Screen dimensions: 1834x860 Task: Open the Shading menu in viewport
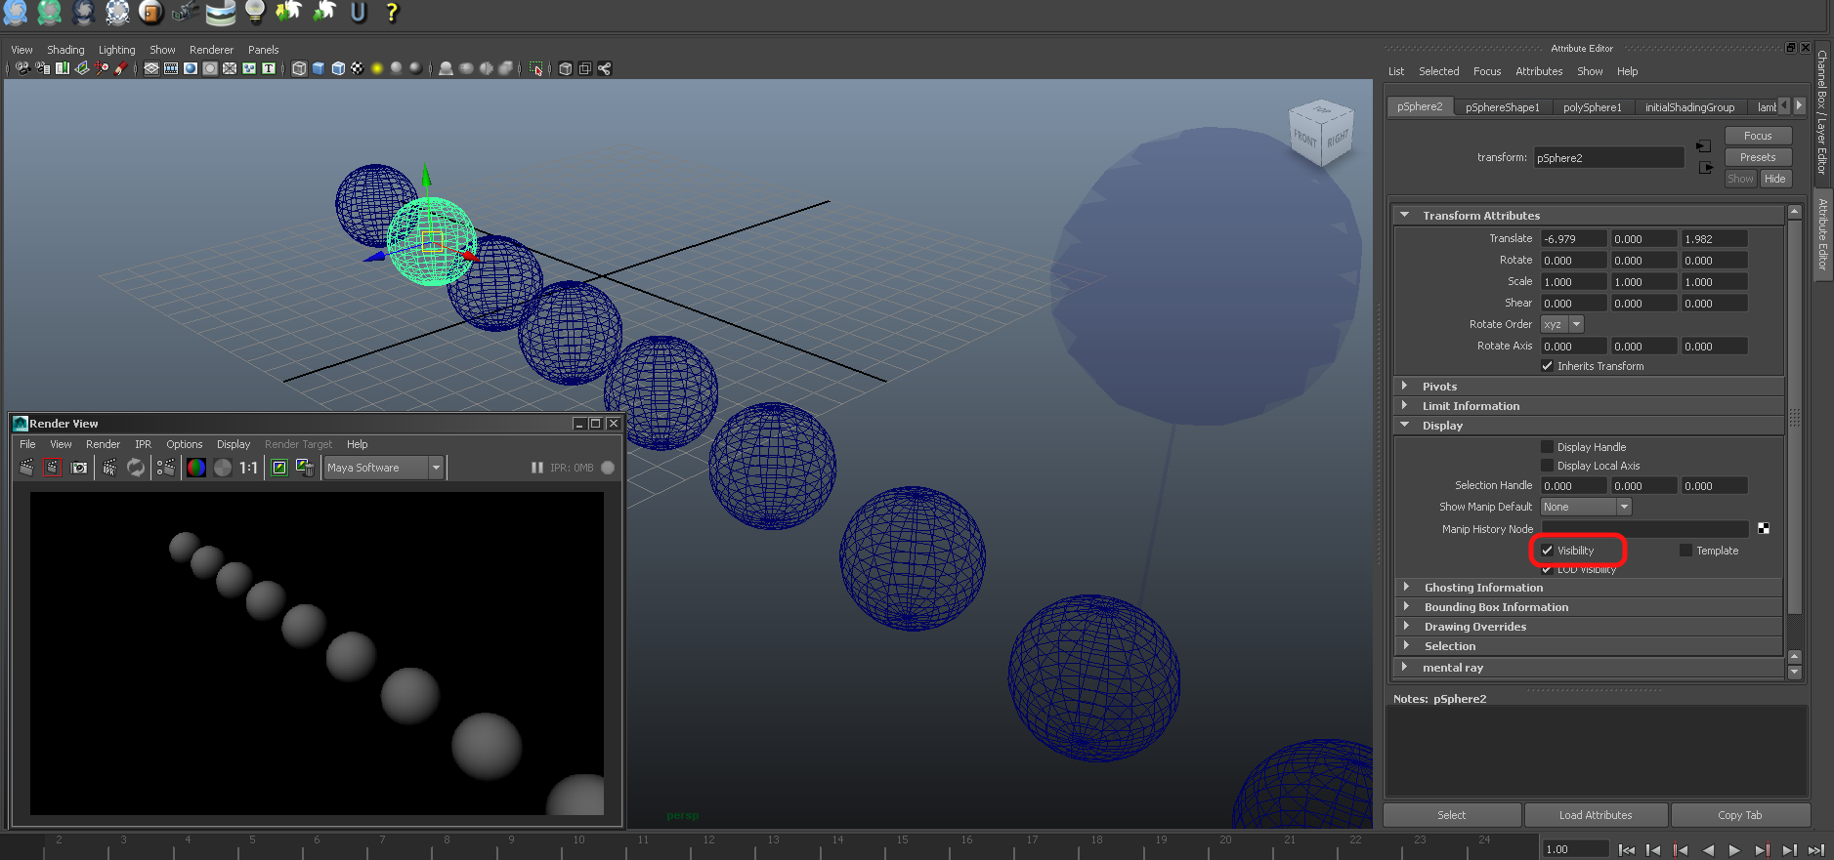(65, 50)
